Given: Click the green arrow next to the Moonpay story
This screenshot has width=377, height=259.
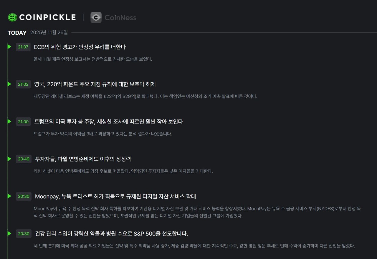Looking at the screenshot, I should coord(9,196).
